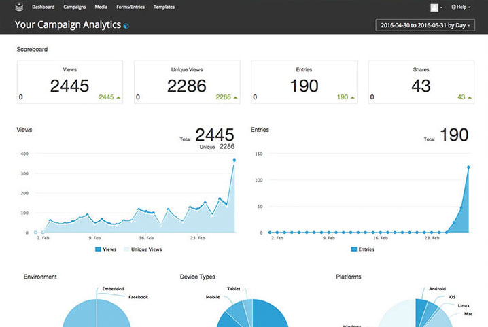Click green up arrow next to 2445
The height and width of the screenshot is (327, 488).
click(x=118, y=97)
